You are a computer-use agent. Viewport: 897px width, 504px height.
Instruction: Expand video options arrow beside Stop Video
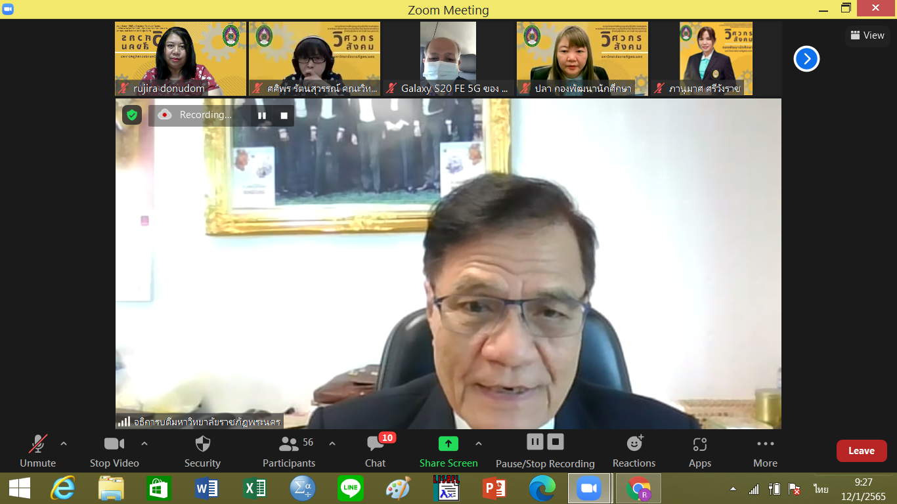(144, 444)
